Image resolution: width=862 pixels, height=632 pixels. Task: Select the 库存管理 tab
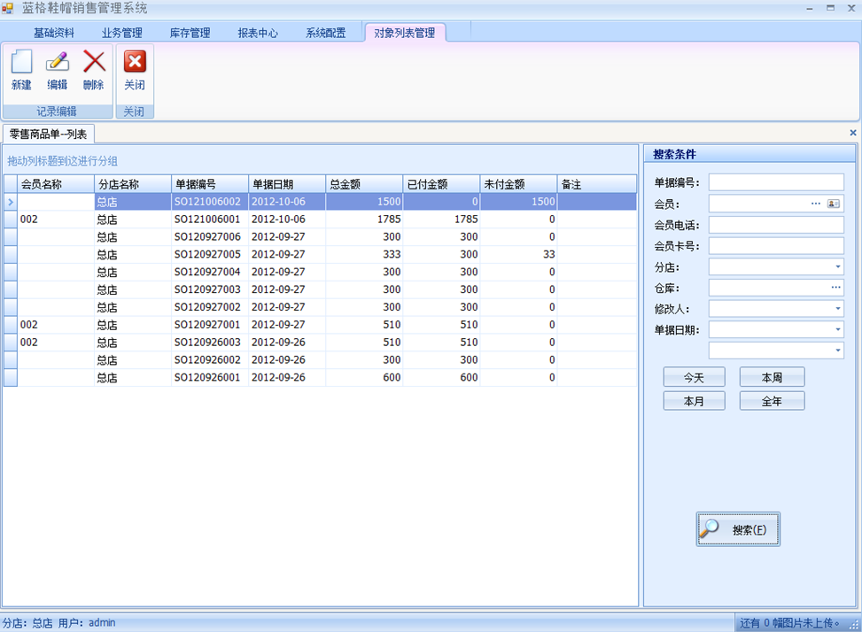190,34
